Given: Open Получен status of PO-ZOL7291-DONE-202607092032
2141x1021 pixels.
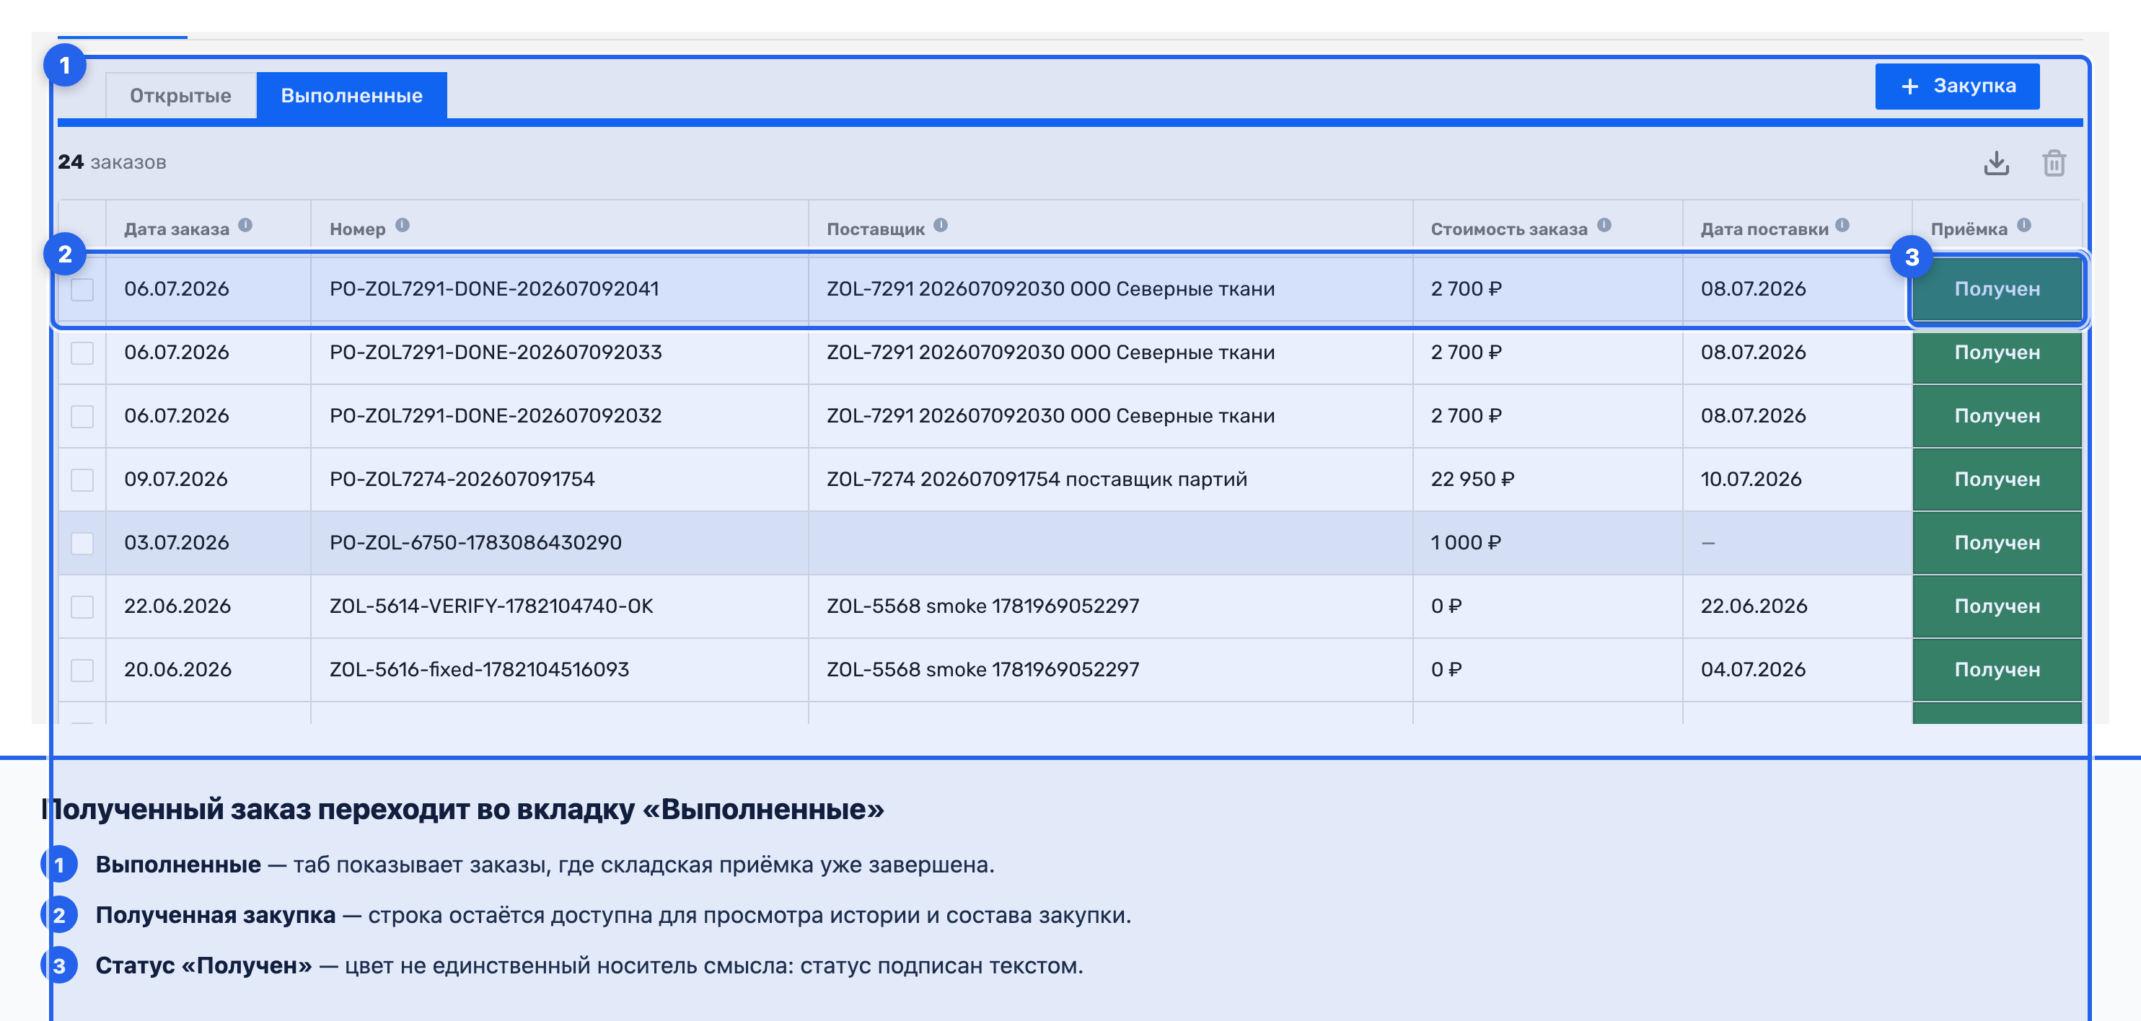Looking at the screenshot, I should [1997, 416].
